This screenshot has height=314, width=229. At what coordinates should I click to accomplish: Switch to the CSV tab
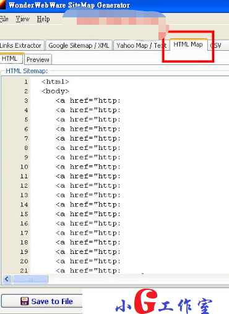[217, 45]
